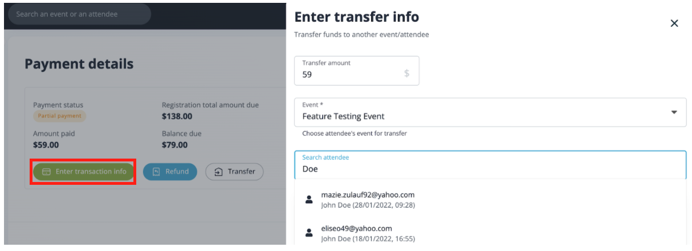
Task: Click the Transfer button
Action: [x=234, y=172]
